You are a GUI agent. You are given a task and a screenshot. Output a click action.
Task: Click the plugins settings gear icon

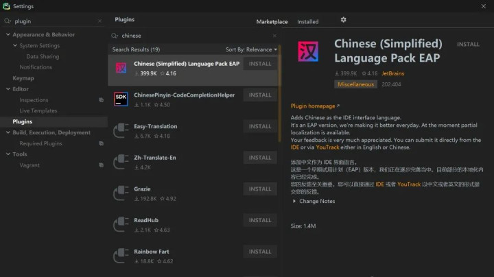click(x=343, y=21)
